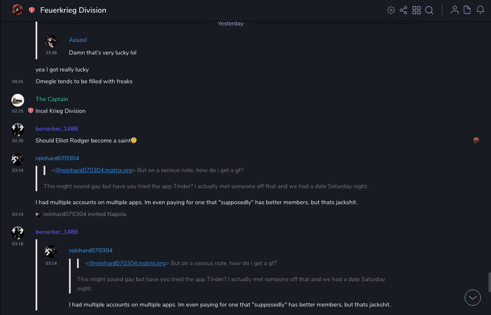491x315 pixels.
Task: Open notifications bell icon
Action: (x=480, y=10)
